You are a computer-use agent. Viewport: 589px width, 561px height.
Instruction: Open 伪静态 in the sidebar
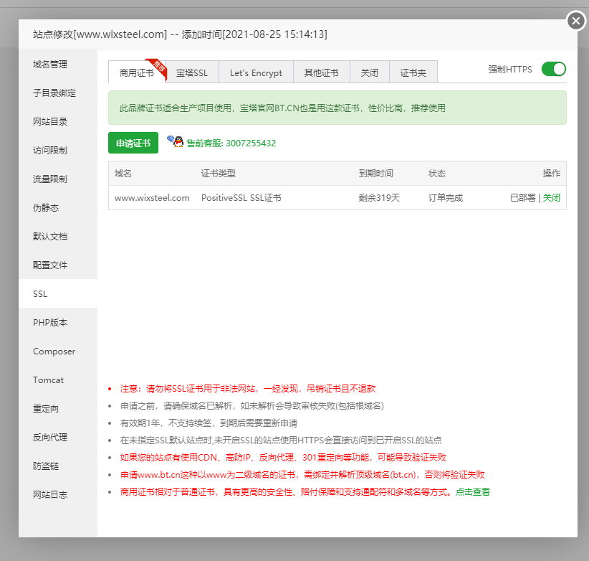tap(46, 208)
